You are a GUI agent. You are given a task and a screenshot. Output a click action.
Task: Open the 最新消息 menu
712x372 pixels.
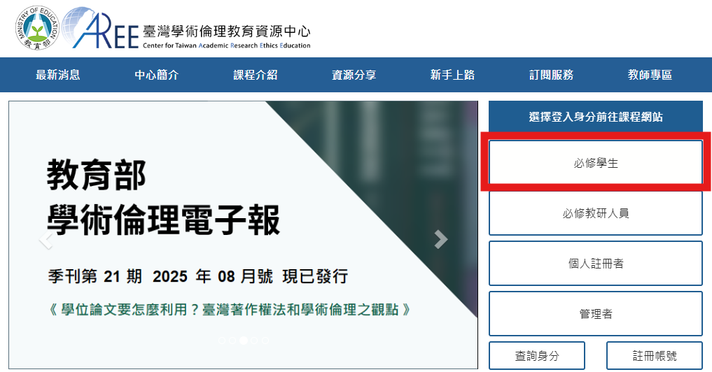click(58, 75)
